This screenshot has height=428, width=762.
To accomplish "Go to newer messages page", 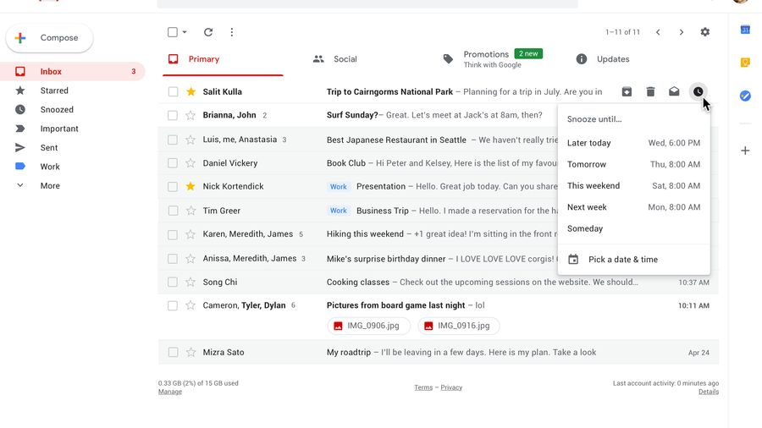I will click(x=658, y=32).
